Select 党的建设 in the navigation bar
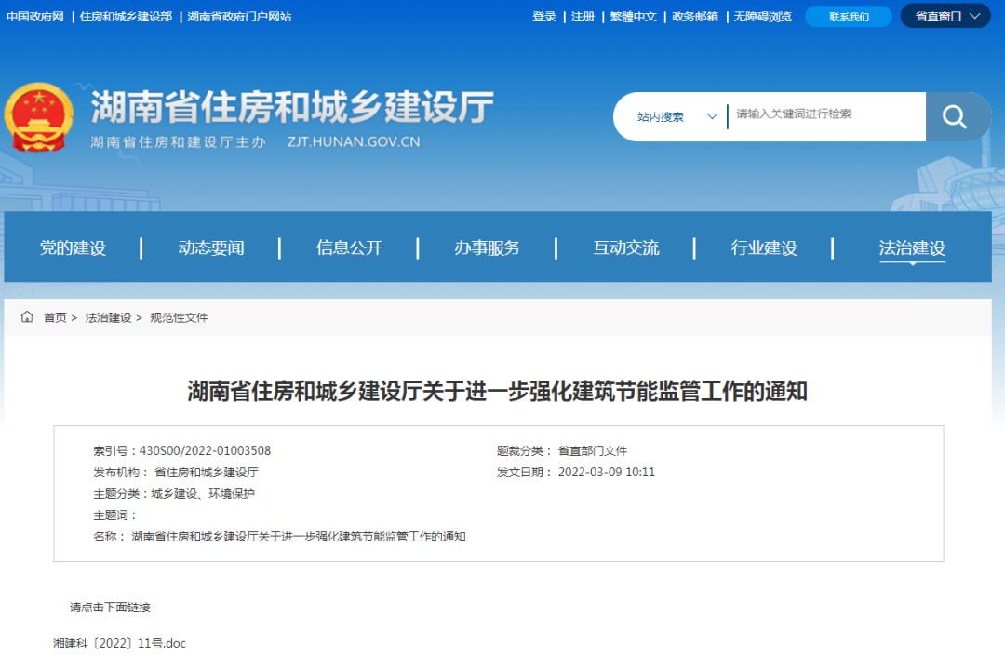The image size is (1005, 668). click(74, 247)
